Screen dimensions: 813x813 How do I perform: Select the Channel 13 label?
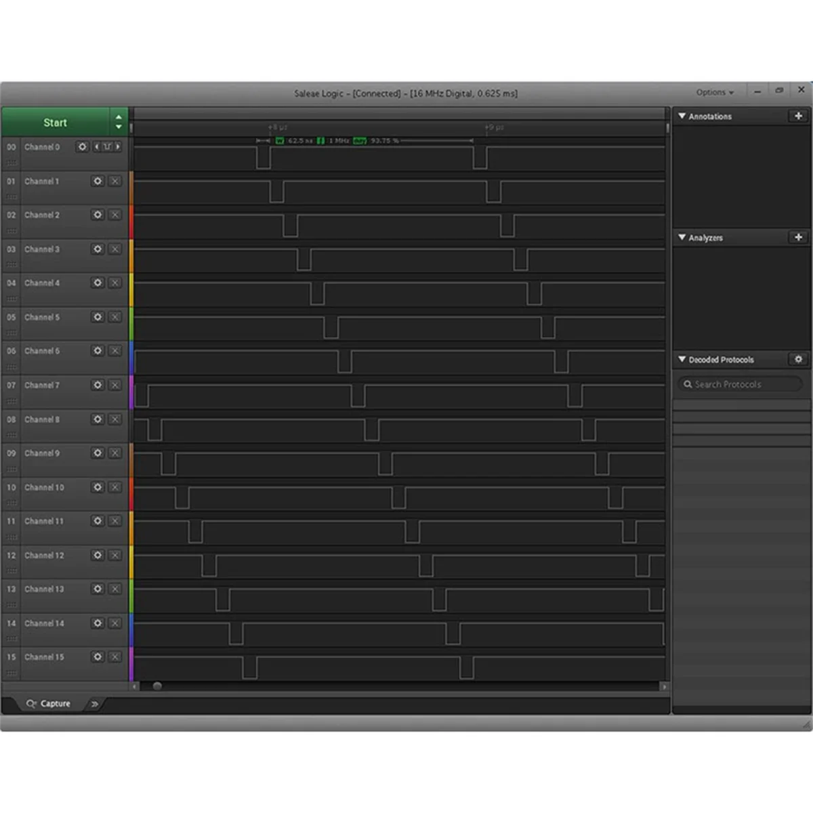44,589
